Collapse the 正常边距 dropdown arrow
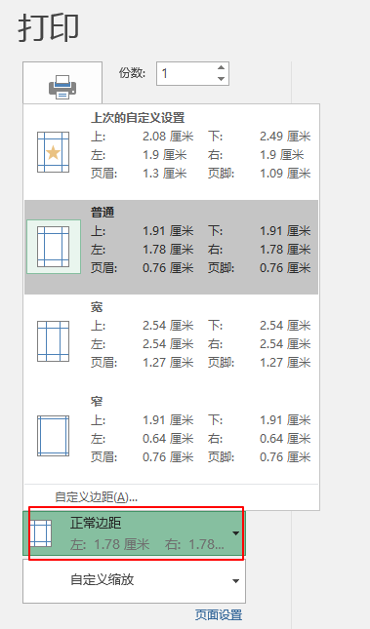This screenshot has width=370, height=629. click(x=236, y=533)
